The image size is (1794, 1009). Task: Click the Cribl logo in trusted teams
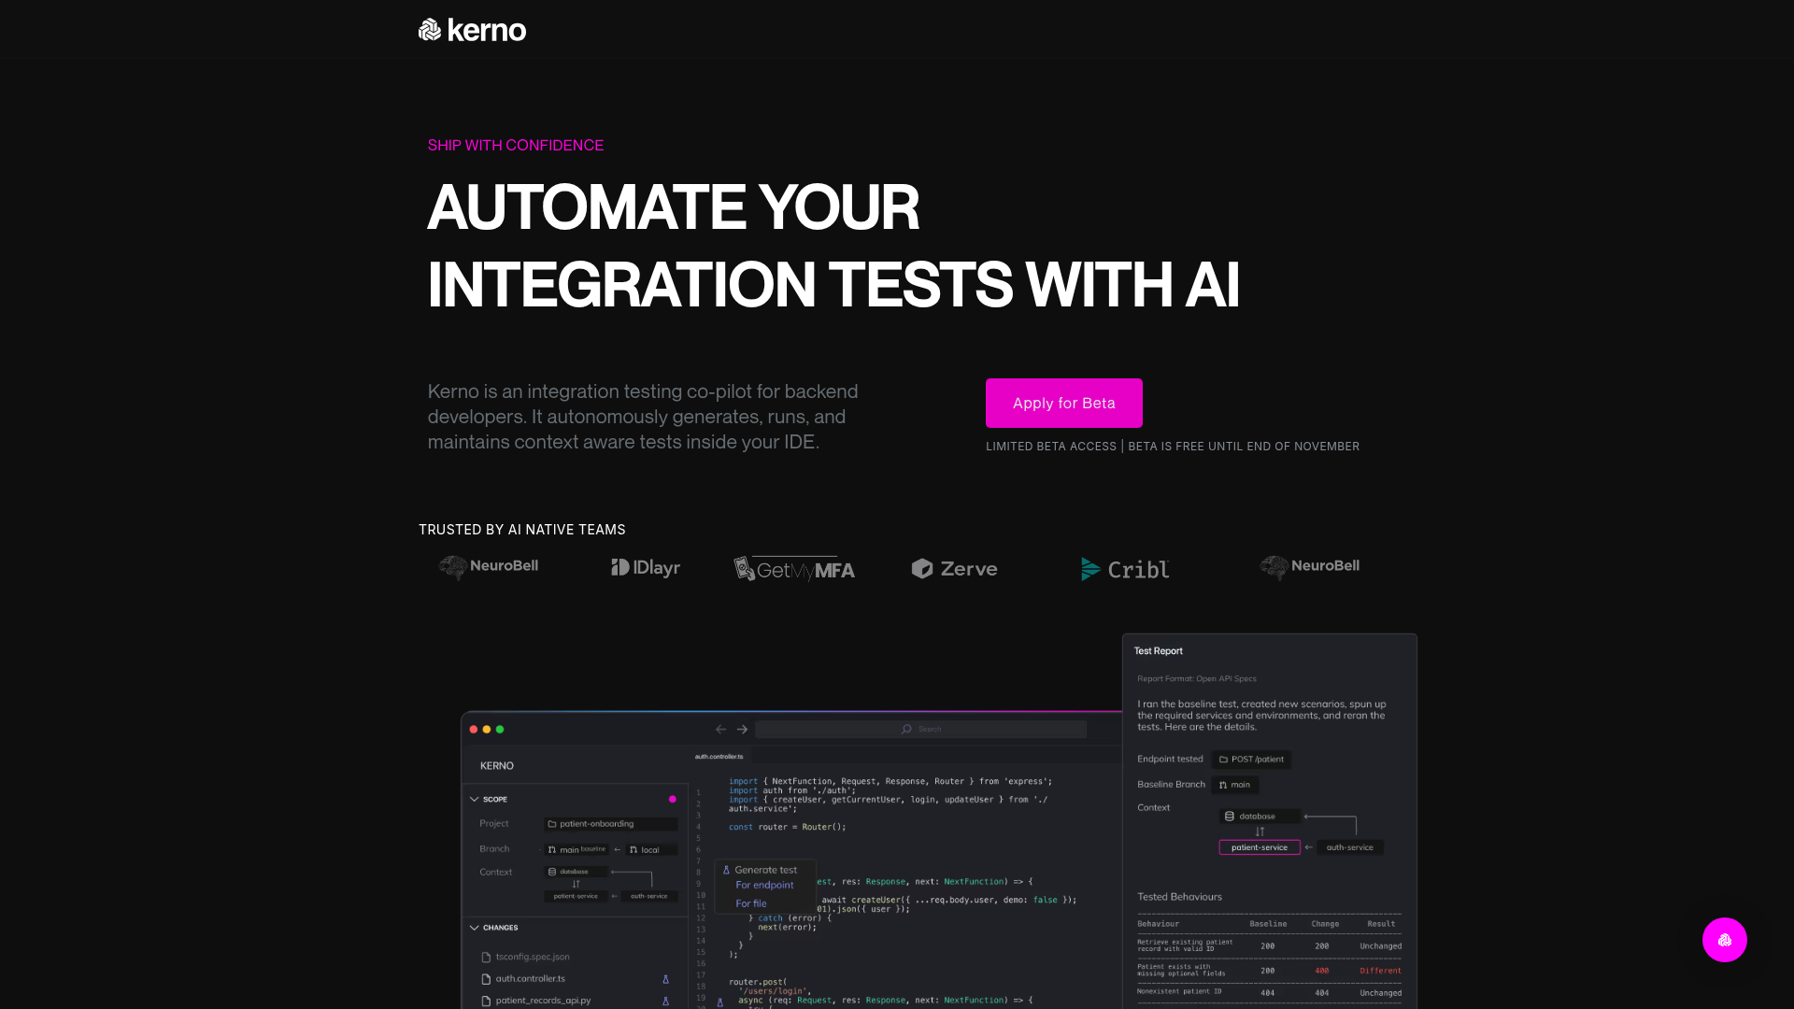[x=1124, y=568]
